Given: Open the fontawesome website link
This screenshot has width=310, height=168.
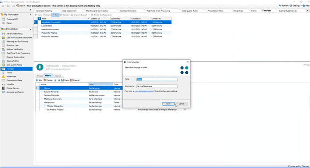Looking at the screenshot, I should tap(144, 91).
